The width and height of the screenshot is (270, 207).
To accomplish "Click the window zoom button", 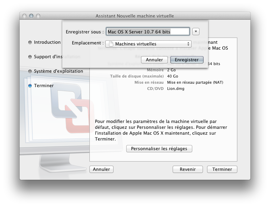I will 38,16.
